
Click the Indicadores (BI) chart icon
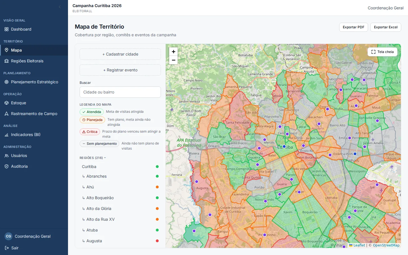click(7, 135)
